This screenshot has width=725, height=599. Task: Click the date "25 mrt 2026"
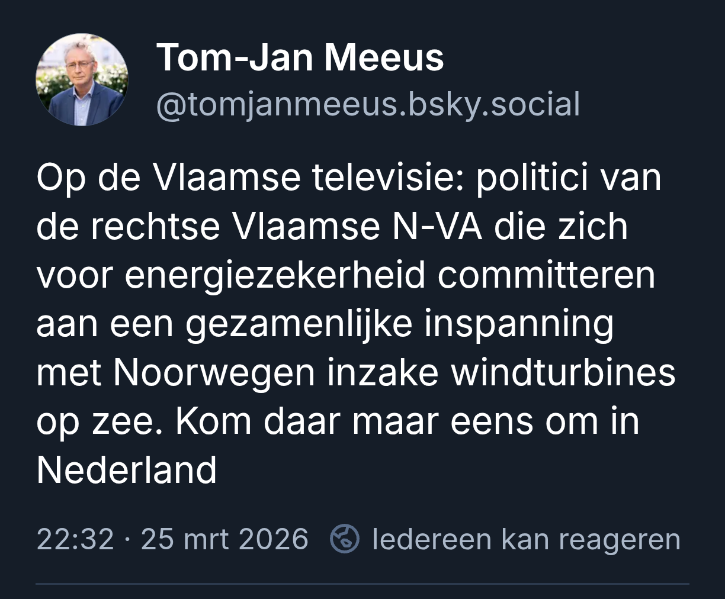click(224, 539)
